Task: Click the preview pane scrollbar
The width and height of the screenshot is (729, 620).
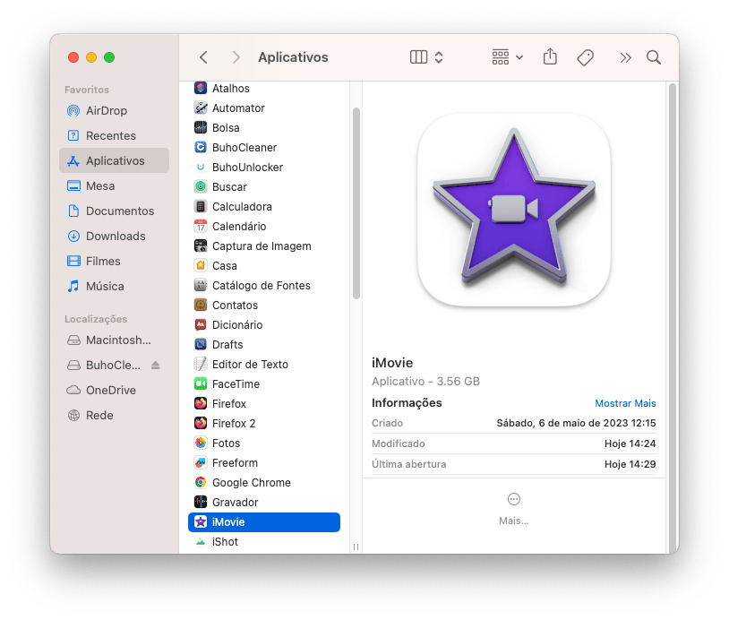Action: 673,318
